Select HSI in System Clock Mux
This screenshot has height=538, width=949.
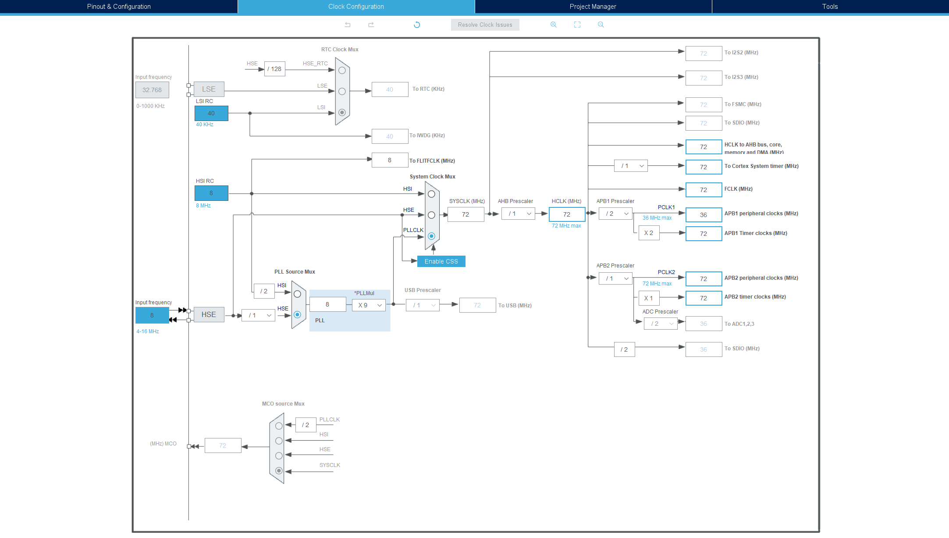[431, 194]
